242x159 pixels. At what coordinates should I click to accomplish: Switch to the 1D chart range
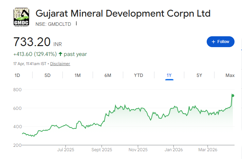[17, 75]
